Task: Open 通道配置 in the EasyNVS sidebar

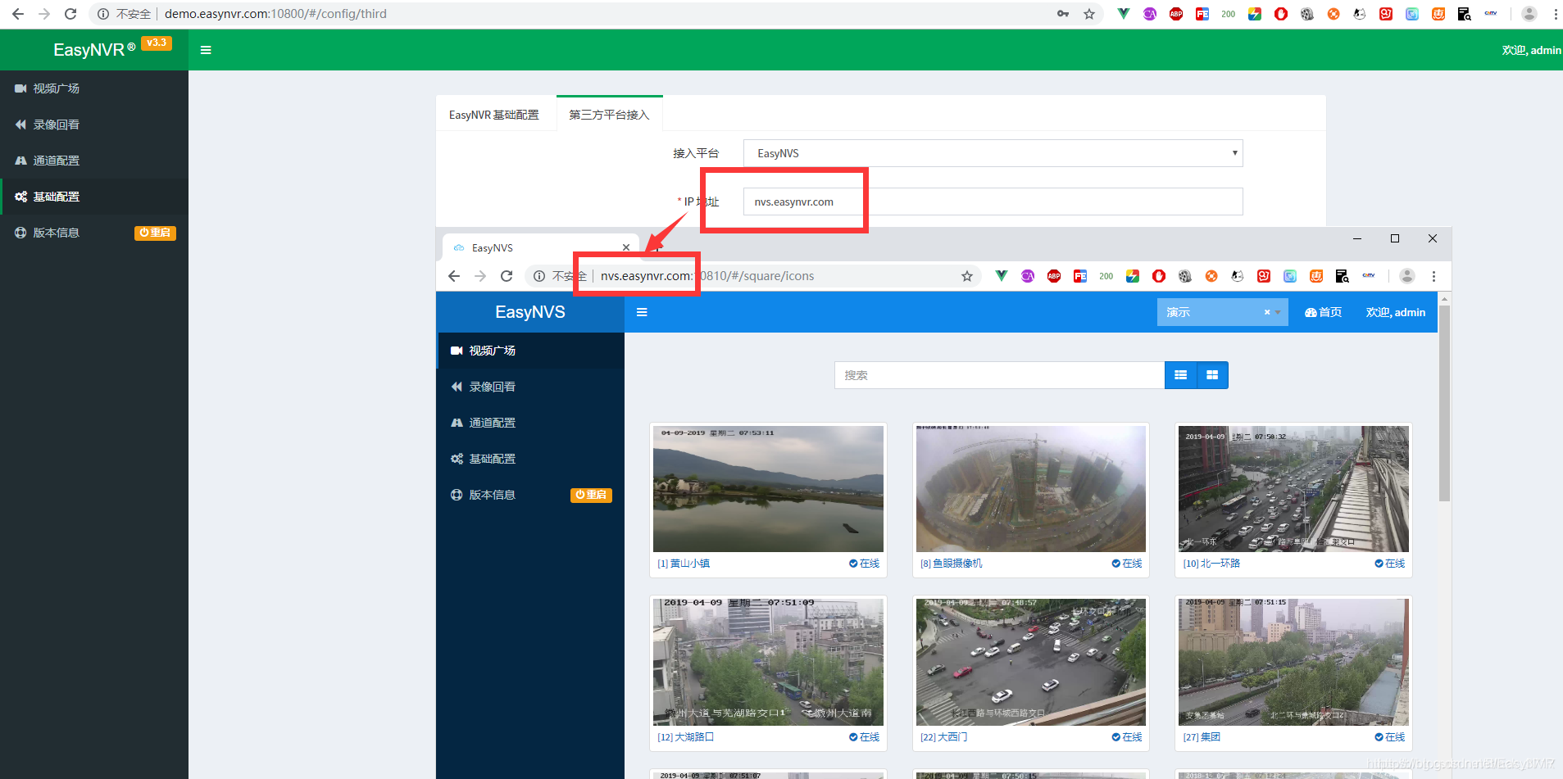Action: point(530,423)
